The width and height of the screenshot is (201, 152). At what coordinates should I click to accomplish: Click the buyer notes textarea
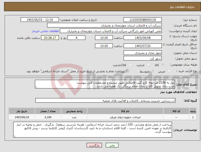[92, 130]
